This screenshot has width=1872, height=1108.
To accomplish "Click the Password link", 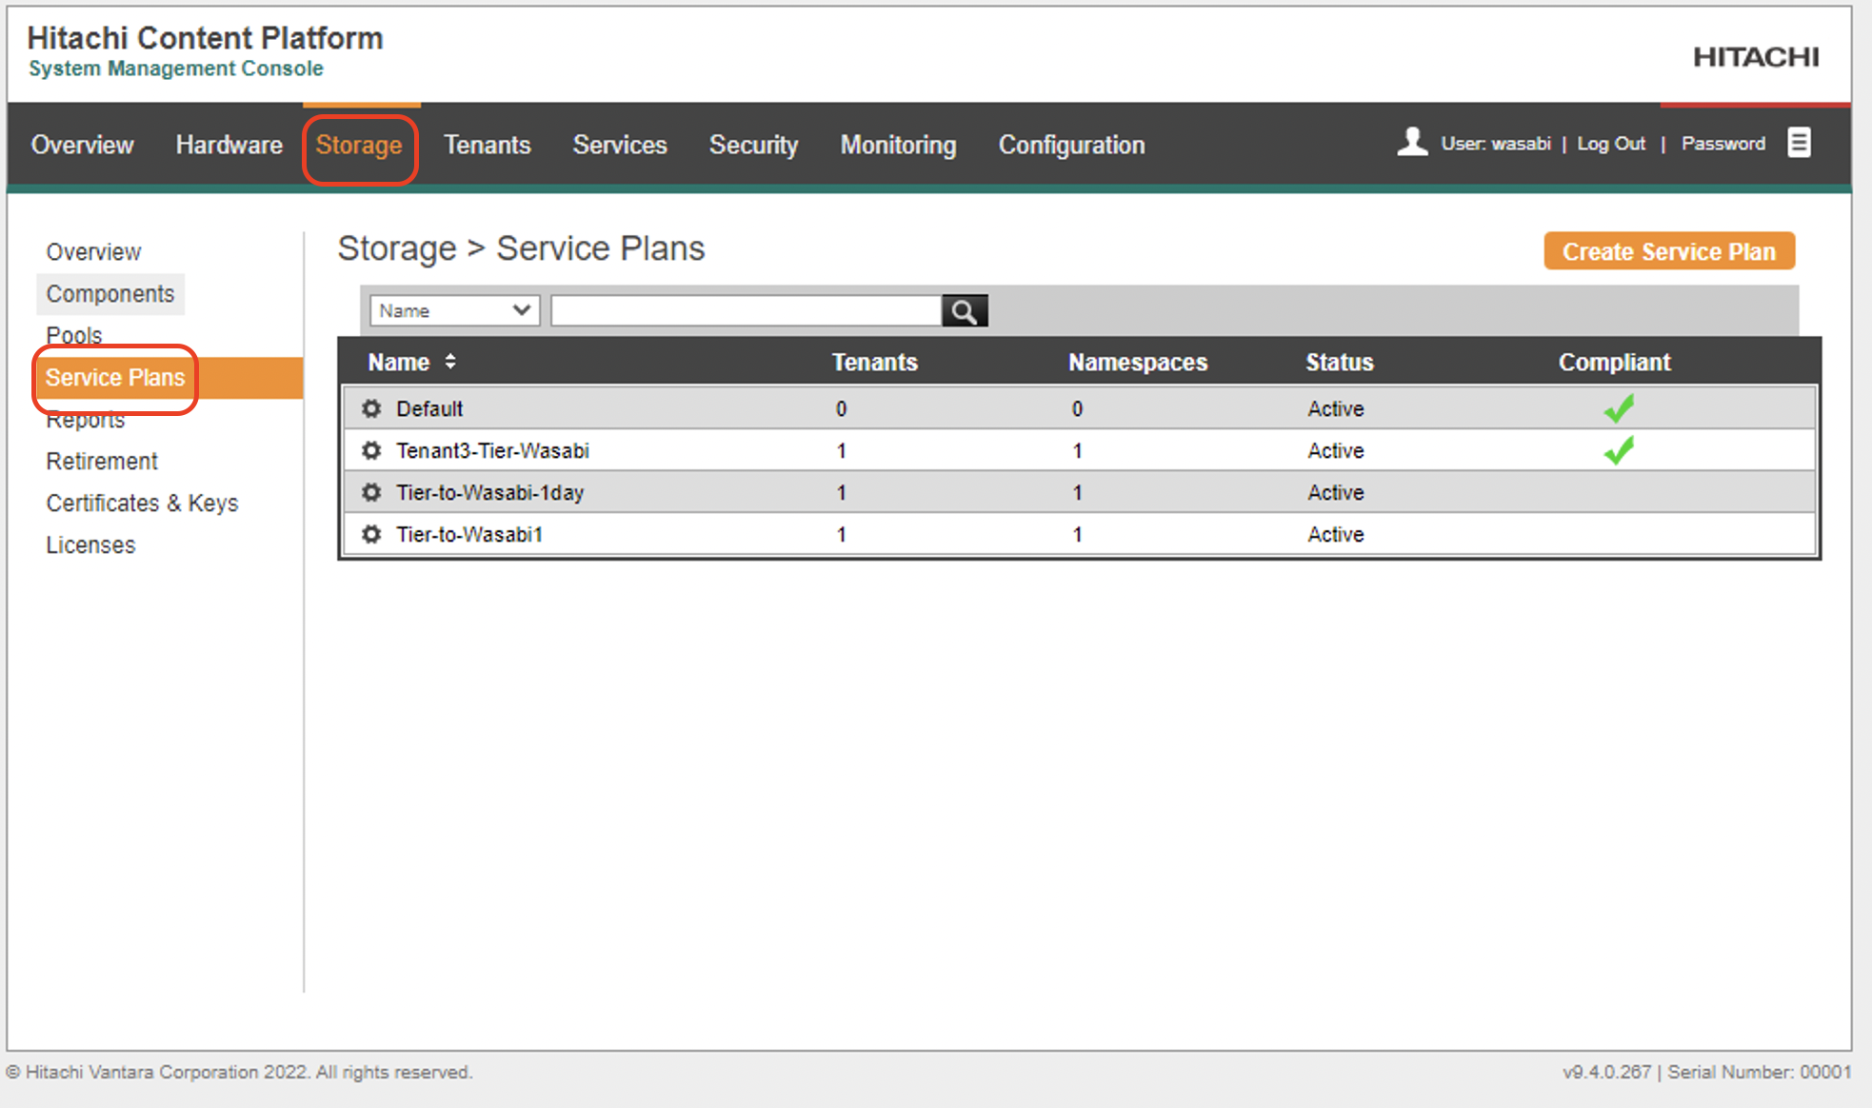I will point(1723,143).
